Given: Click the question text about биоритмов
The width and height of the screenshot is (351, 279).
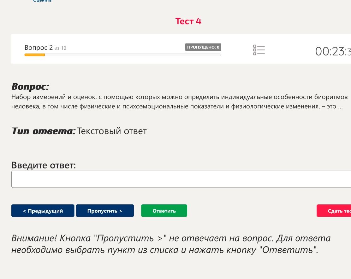Looking at the screenshot, I should click(x=179, y=102).
